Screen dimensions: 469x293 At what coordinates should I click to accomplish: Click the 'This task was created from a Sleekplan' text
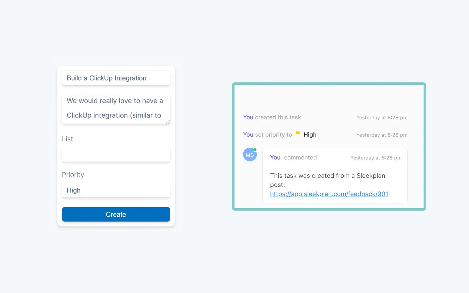click(x=327, y=176)
